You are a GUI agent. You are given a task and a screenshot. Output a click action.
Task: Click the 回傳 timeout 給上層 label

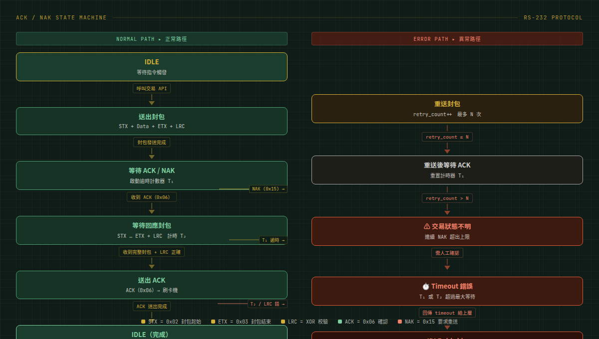(x=447, y=313)
